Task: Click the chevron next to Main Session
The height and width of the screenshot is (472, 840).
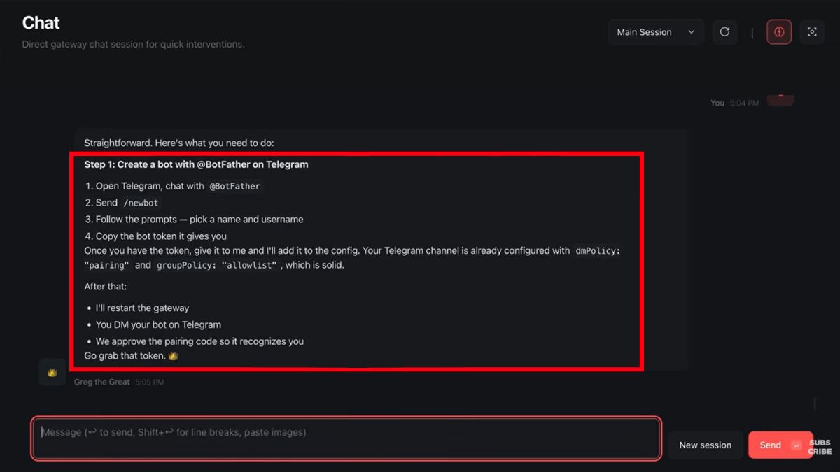Action: click(x=691, y=31)
